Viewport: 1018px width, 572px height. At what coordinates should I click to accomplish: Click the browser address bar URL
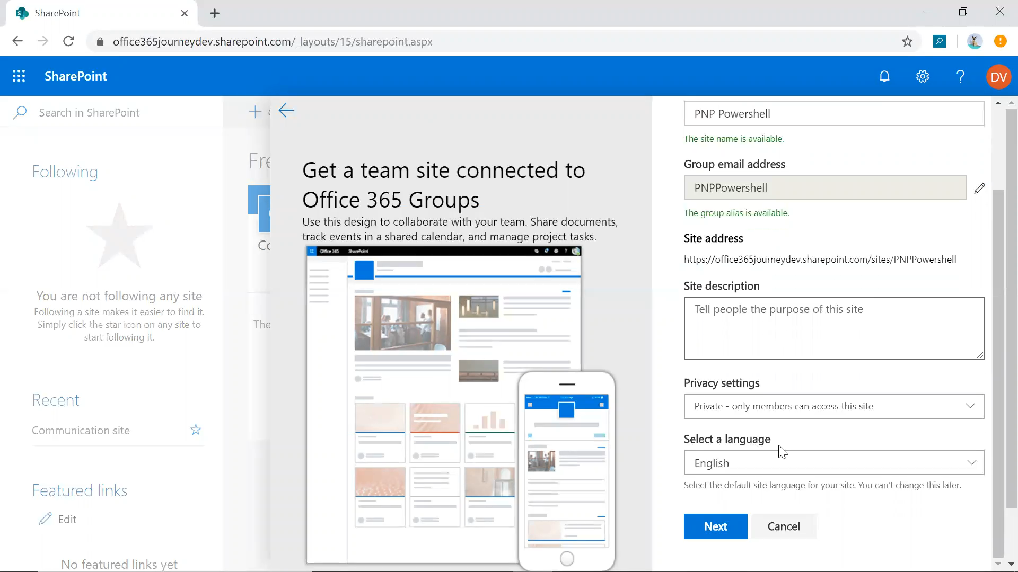(273, 41)
